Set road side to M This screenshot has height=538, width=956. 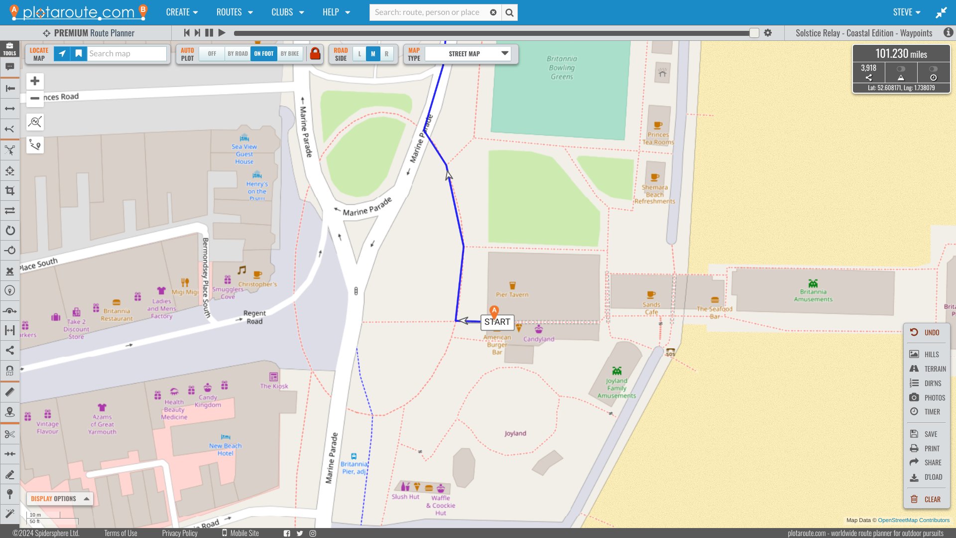point(373,54)
